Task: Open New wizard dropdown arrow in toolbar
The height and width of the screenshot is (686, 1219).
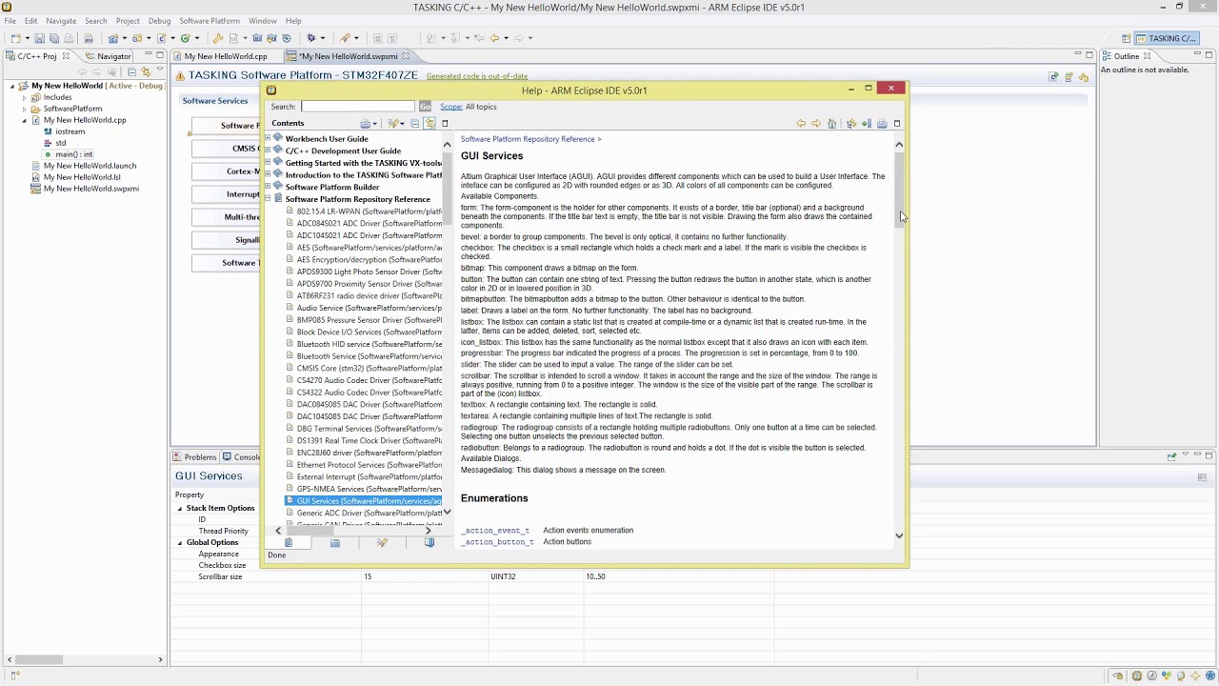Action: click(26, 38)
